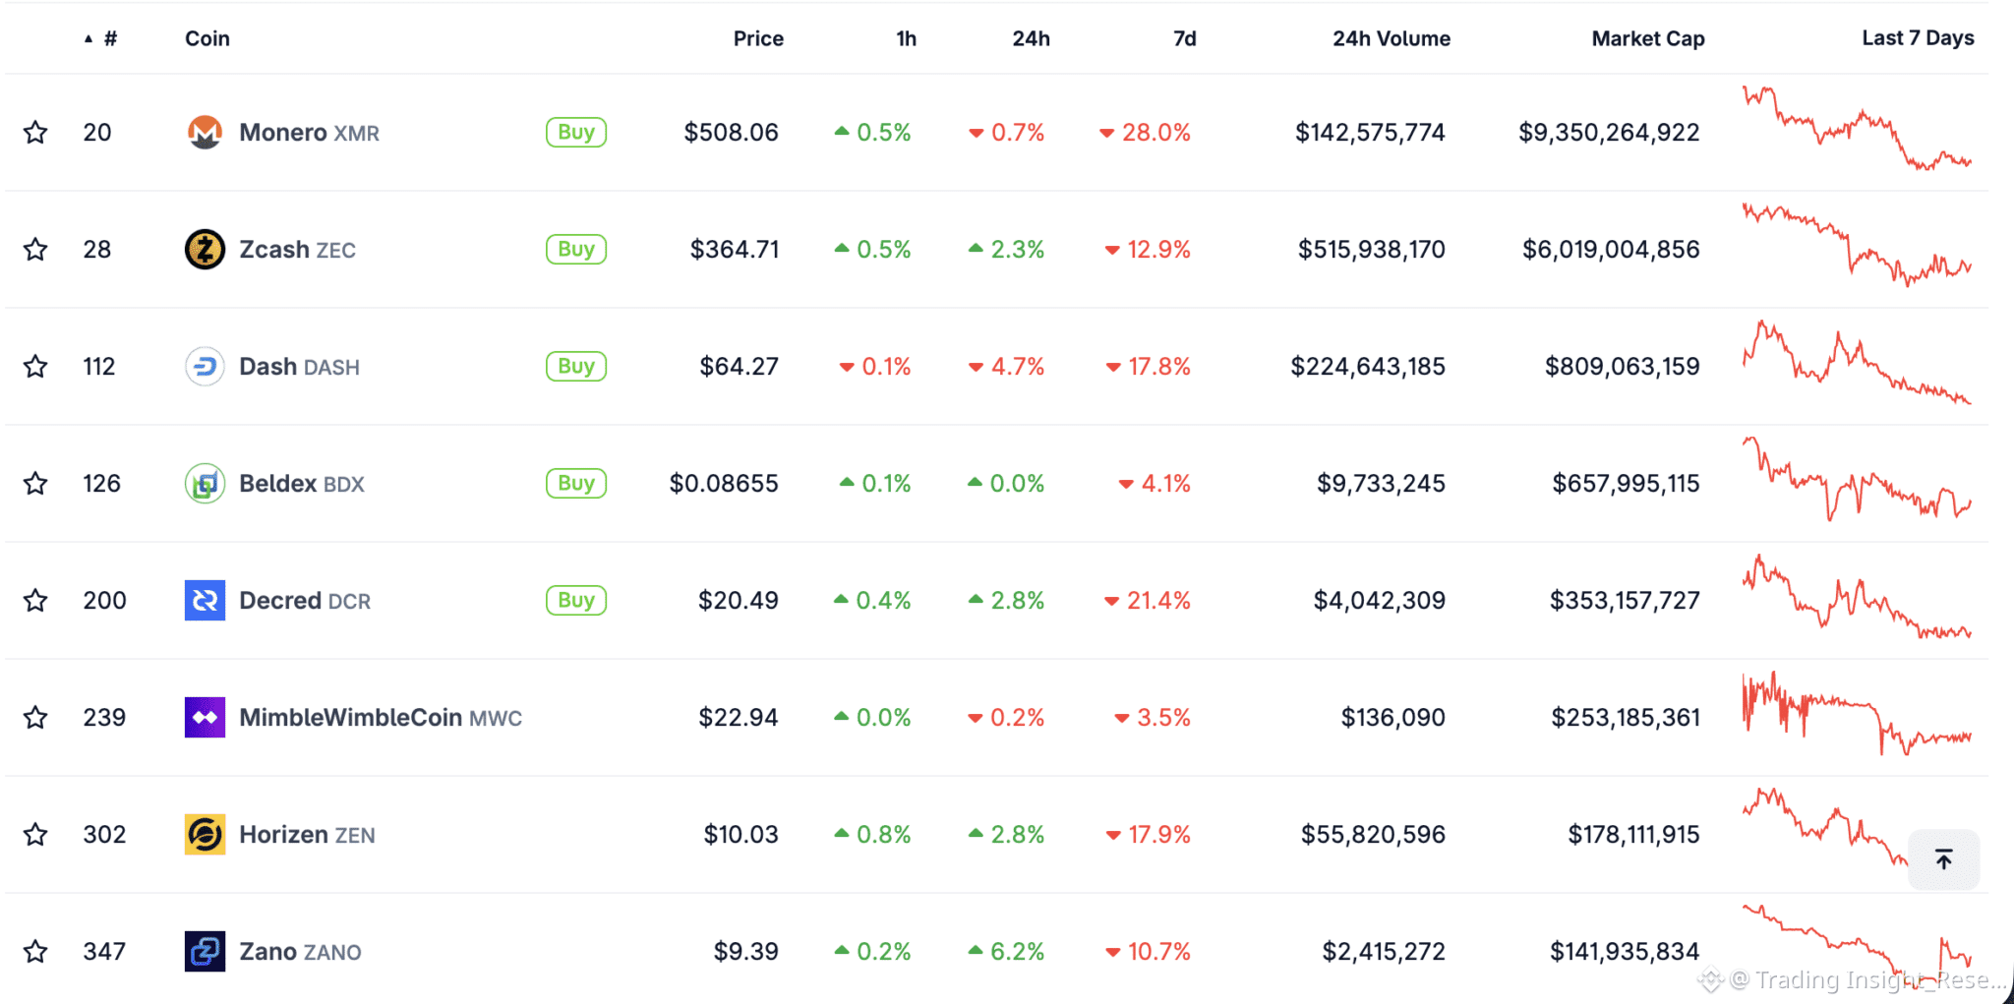Viewport: 2014px width, 1004px height.
Task: Click the Zano coin logo icon
Action: (x=205, y=952)
